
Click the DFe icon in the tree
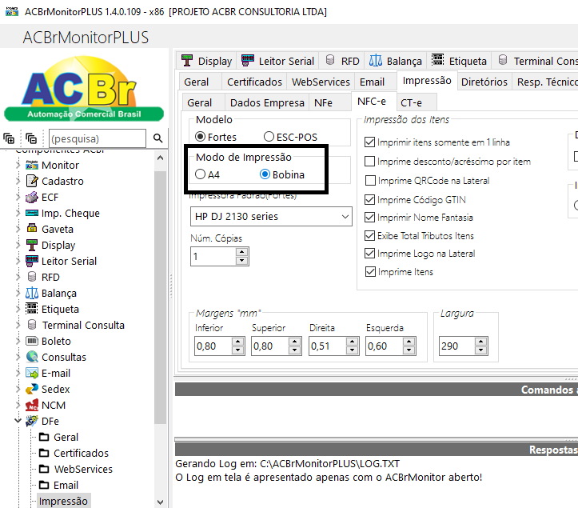click(x=32, y=421)
